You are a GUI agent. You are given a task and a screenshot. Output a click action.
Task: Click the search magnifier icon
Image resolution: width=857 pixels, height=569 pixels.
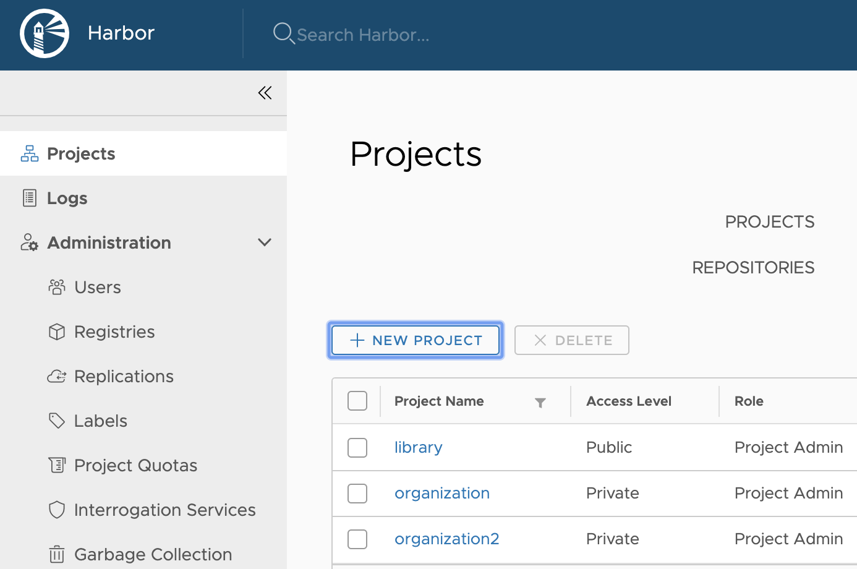[284, 33]
